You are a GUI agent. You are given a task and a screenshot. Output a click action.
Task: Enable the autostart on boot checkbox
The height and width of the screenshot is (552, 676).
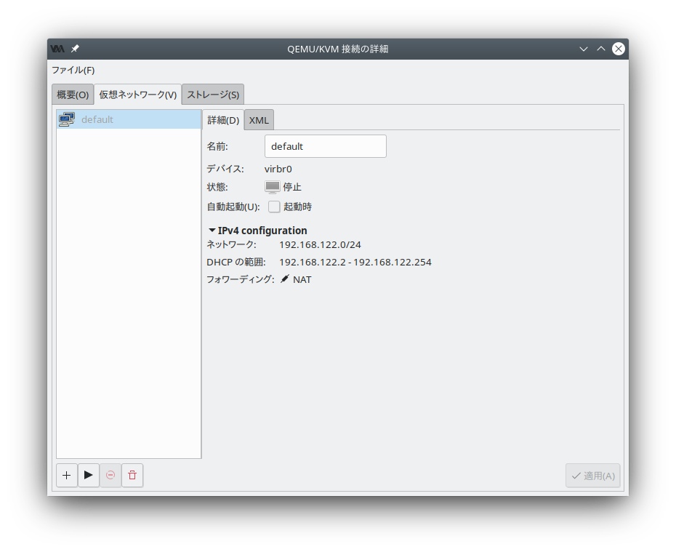tap(274, 207)
